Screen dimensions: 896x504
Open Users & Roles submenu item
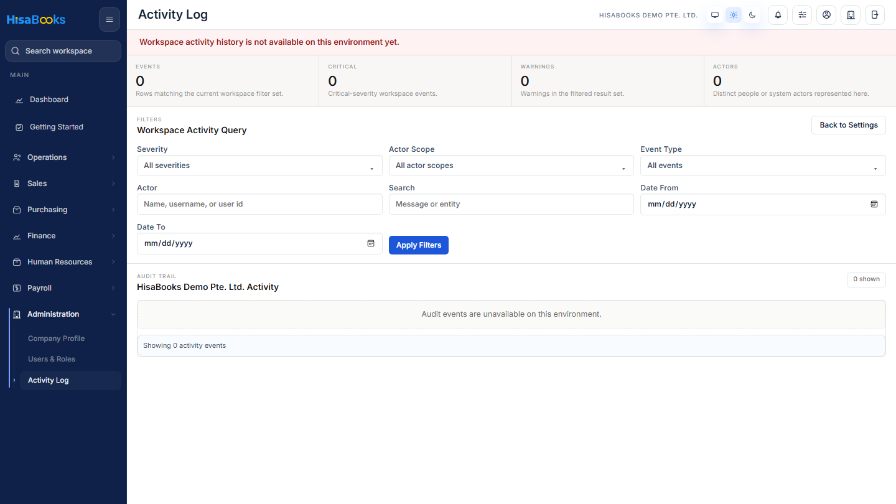[x=70, y=359]
